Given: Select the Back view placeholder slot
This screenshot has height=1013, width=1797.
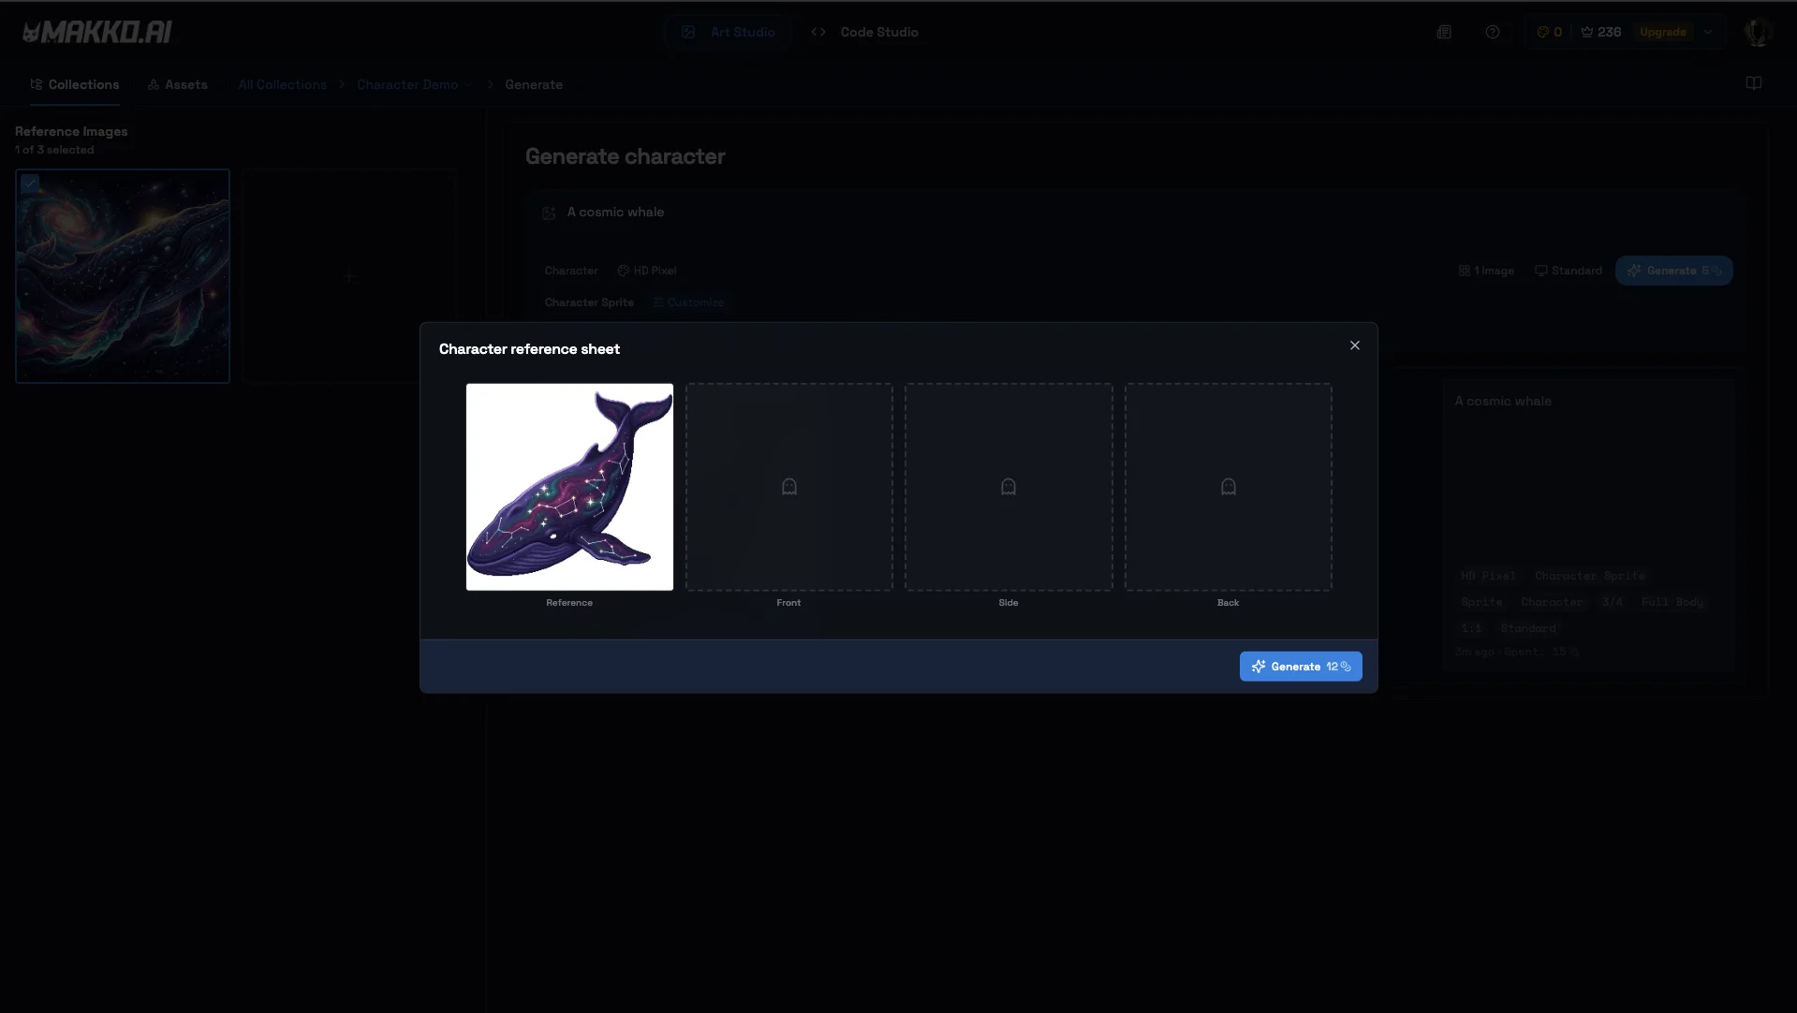Looking at the screenshot, I should pyautogui.click(x=1228, y=487).
